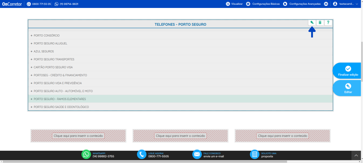Click the horizontal scrollbar thumb
This screenshot has height=163, width=363.
click(x=145, y=162)
